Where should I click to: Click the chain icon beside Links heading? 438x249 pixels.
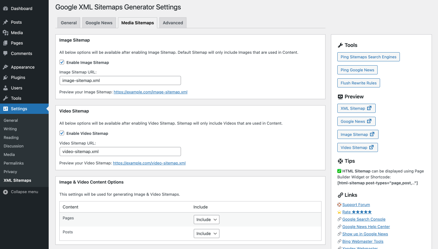(340, 195)
